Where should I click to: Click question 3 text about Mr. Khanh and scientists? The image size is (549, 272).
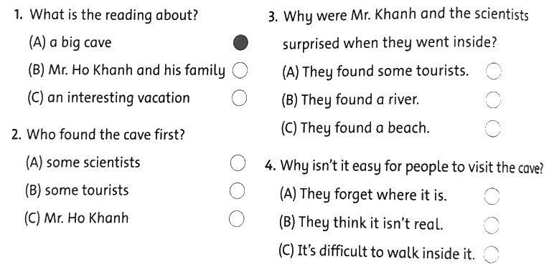[x=398, y=29]
